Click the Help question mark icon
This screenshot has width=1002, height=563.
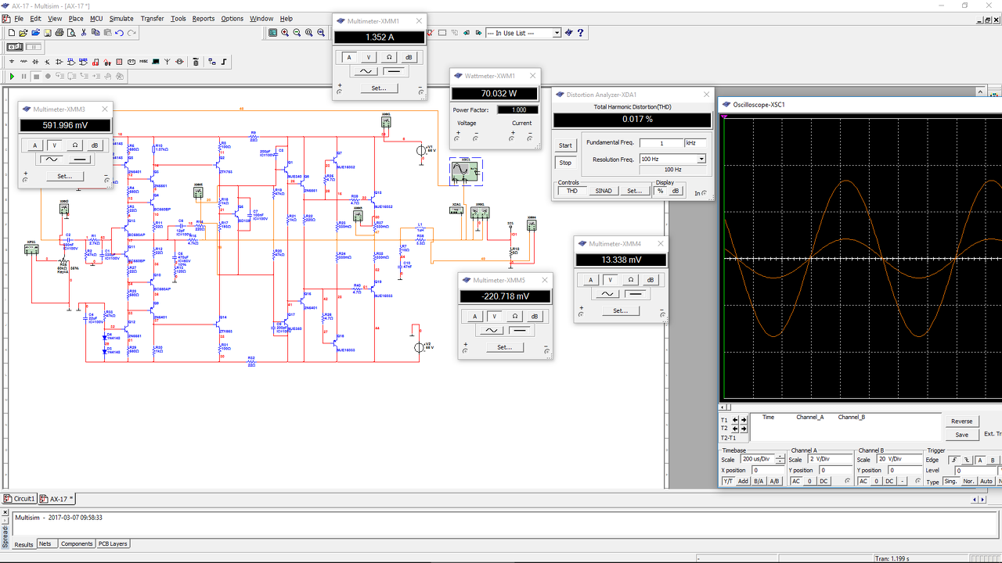tap(580, 33)
